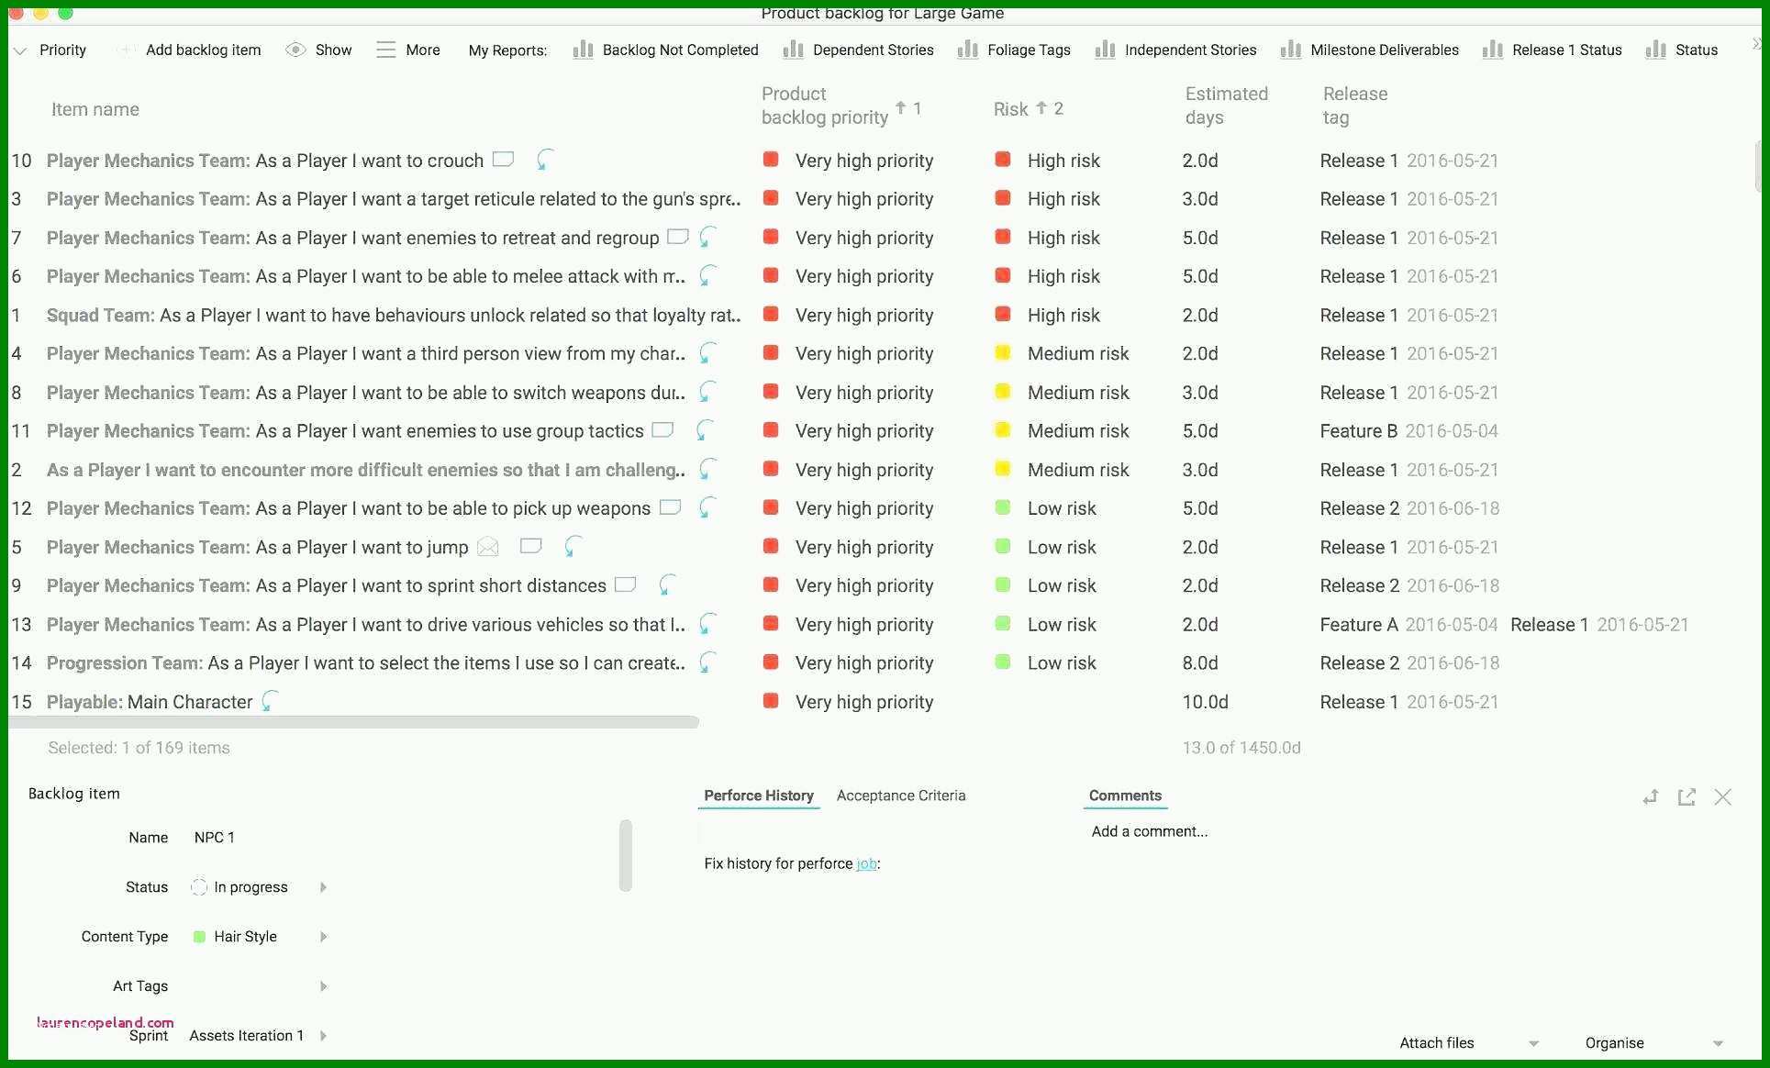Click Release tag column header
The height and width of the screenshot is (1068, 1770).
click(x=1354, y=106)
